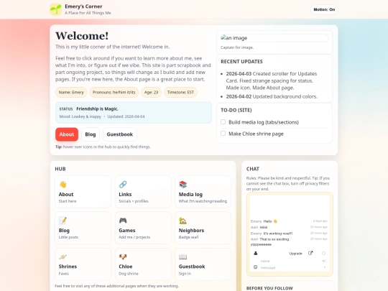Select the house Neighbors hub icon

[x=183, y=221]
